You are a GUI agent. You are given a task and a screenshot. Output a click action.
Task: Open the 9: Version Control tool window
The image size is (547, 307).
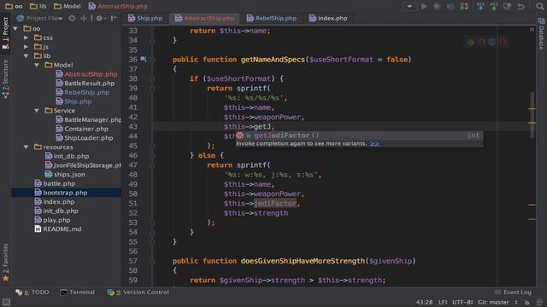click(x=138, y=292)
